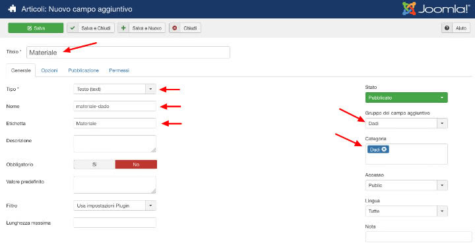Viewport: 475px width, 245px height.
Task: Click the Aiuto question mark icon
Action: tap(447, 28)
